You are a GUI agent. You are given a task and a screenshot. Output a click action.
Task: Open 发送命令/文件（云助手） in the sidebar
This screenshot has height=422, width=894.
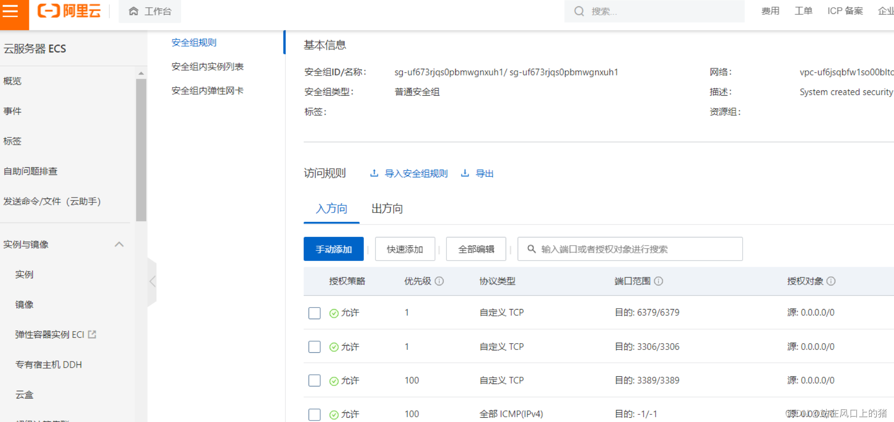[x=52, y=201]
